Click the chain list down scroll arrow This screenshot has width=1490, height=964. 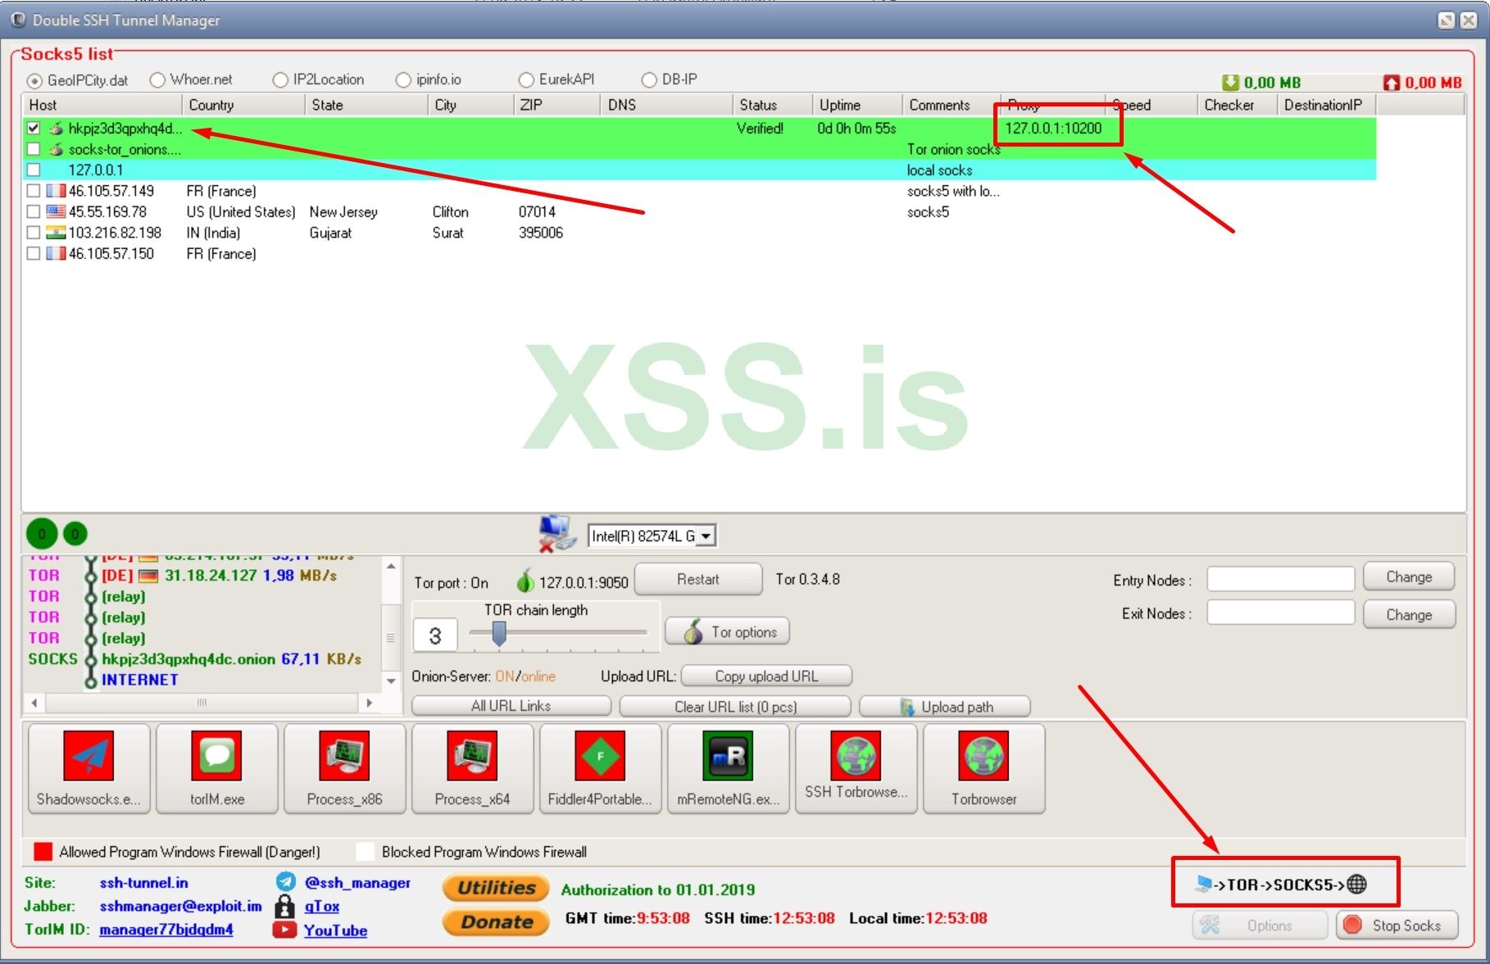(391, 681)
